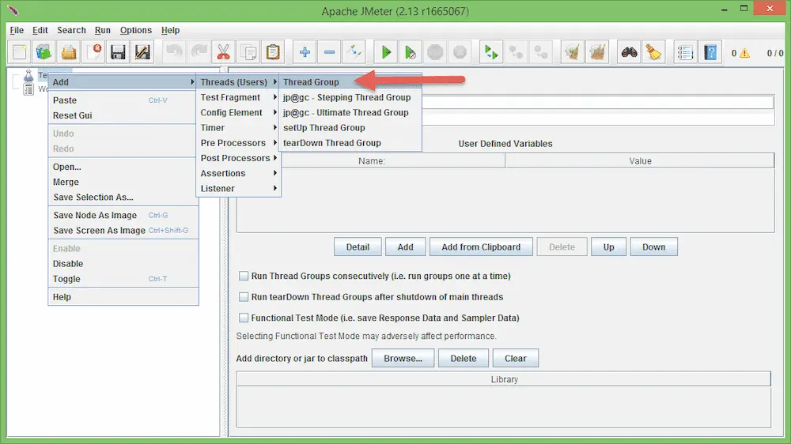Click the yellow warning triangle error indicator
This screenshot has height=444, width=791.
click(x=744, y=53)
